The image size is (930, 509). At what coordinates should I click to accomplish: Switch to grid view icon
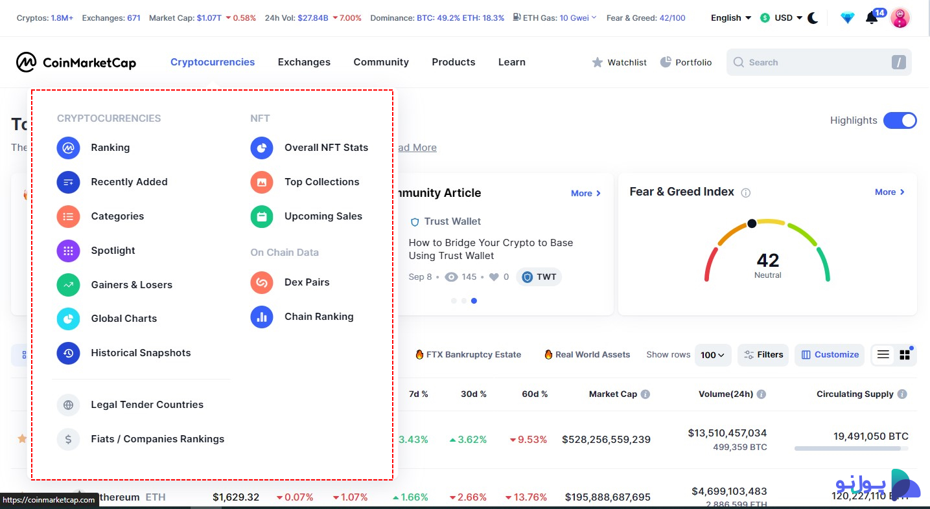905,354
